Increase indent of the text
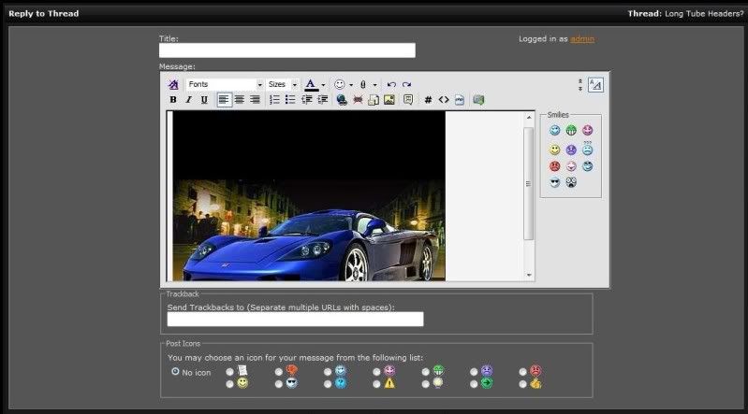This screenshot has height=414, width=748. click(x=322, y=100)
